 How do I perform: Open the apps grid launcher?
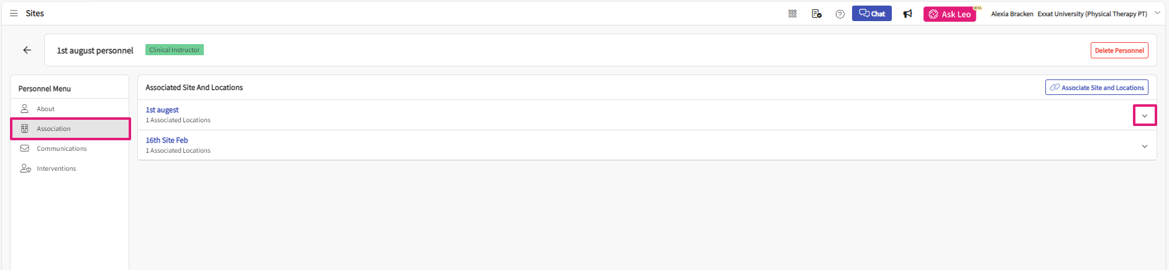click(x=792, y=14)
